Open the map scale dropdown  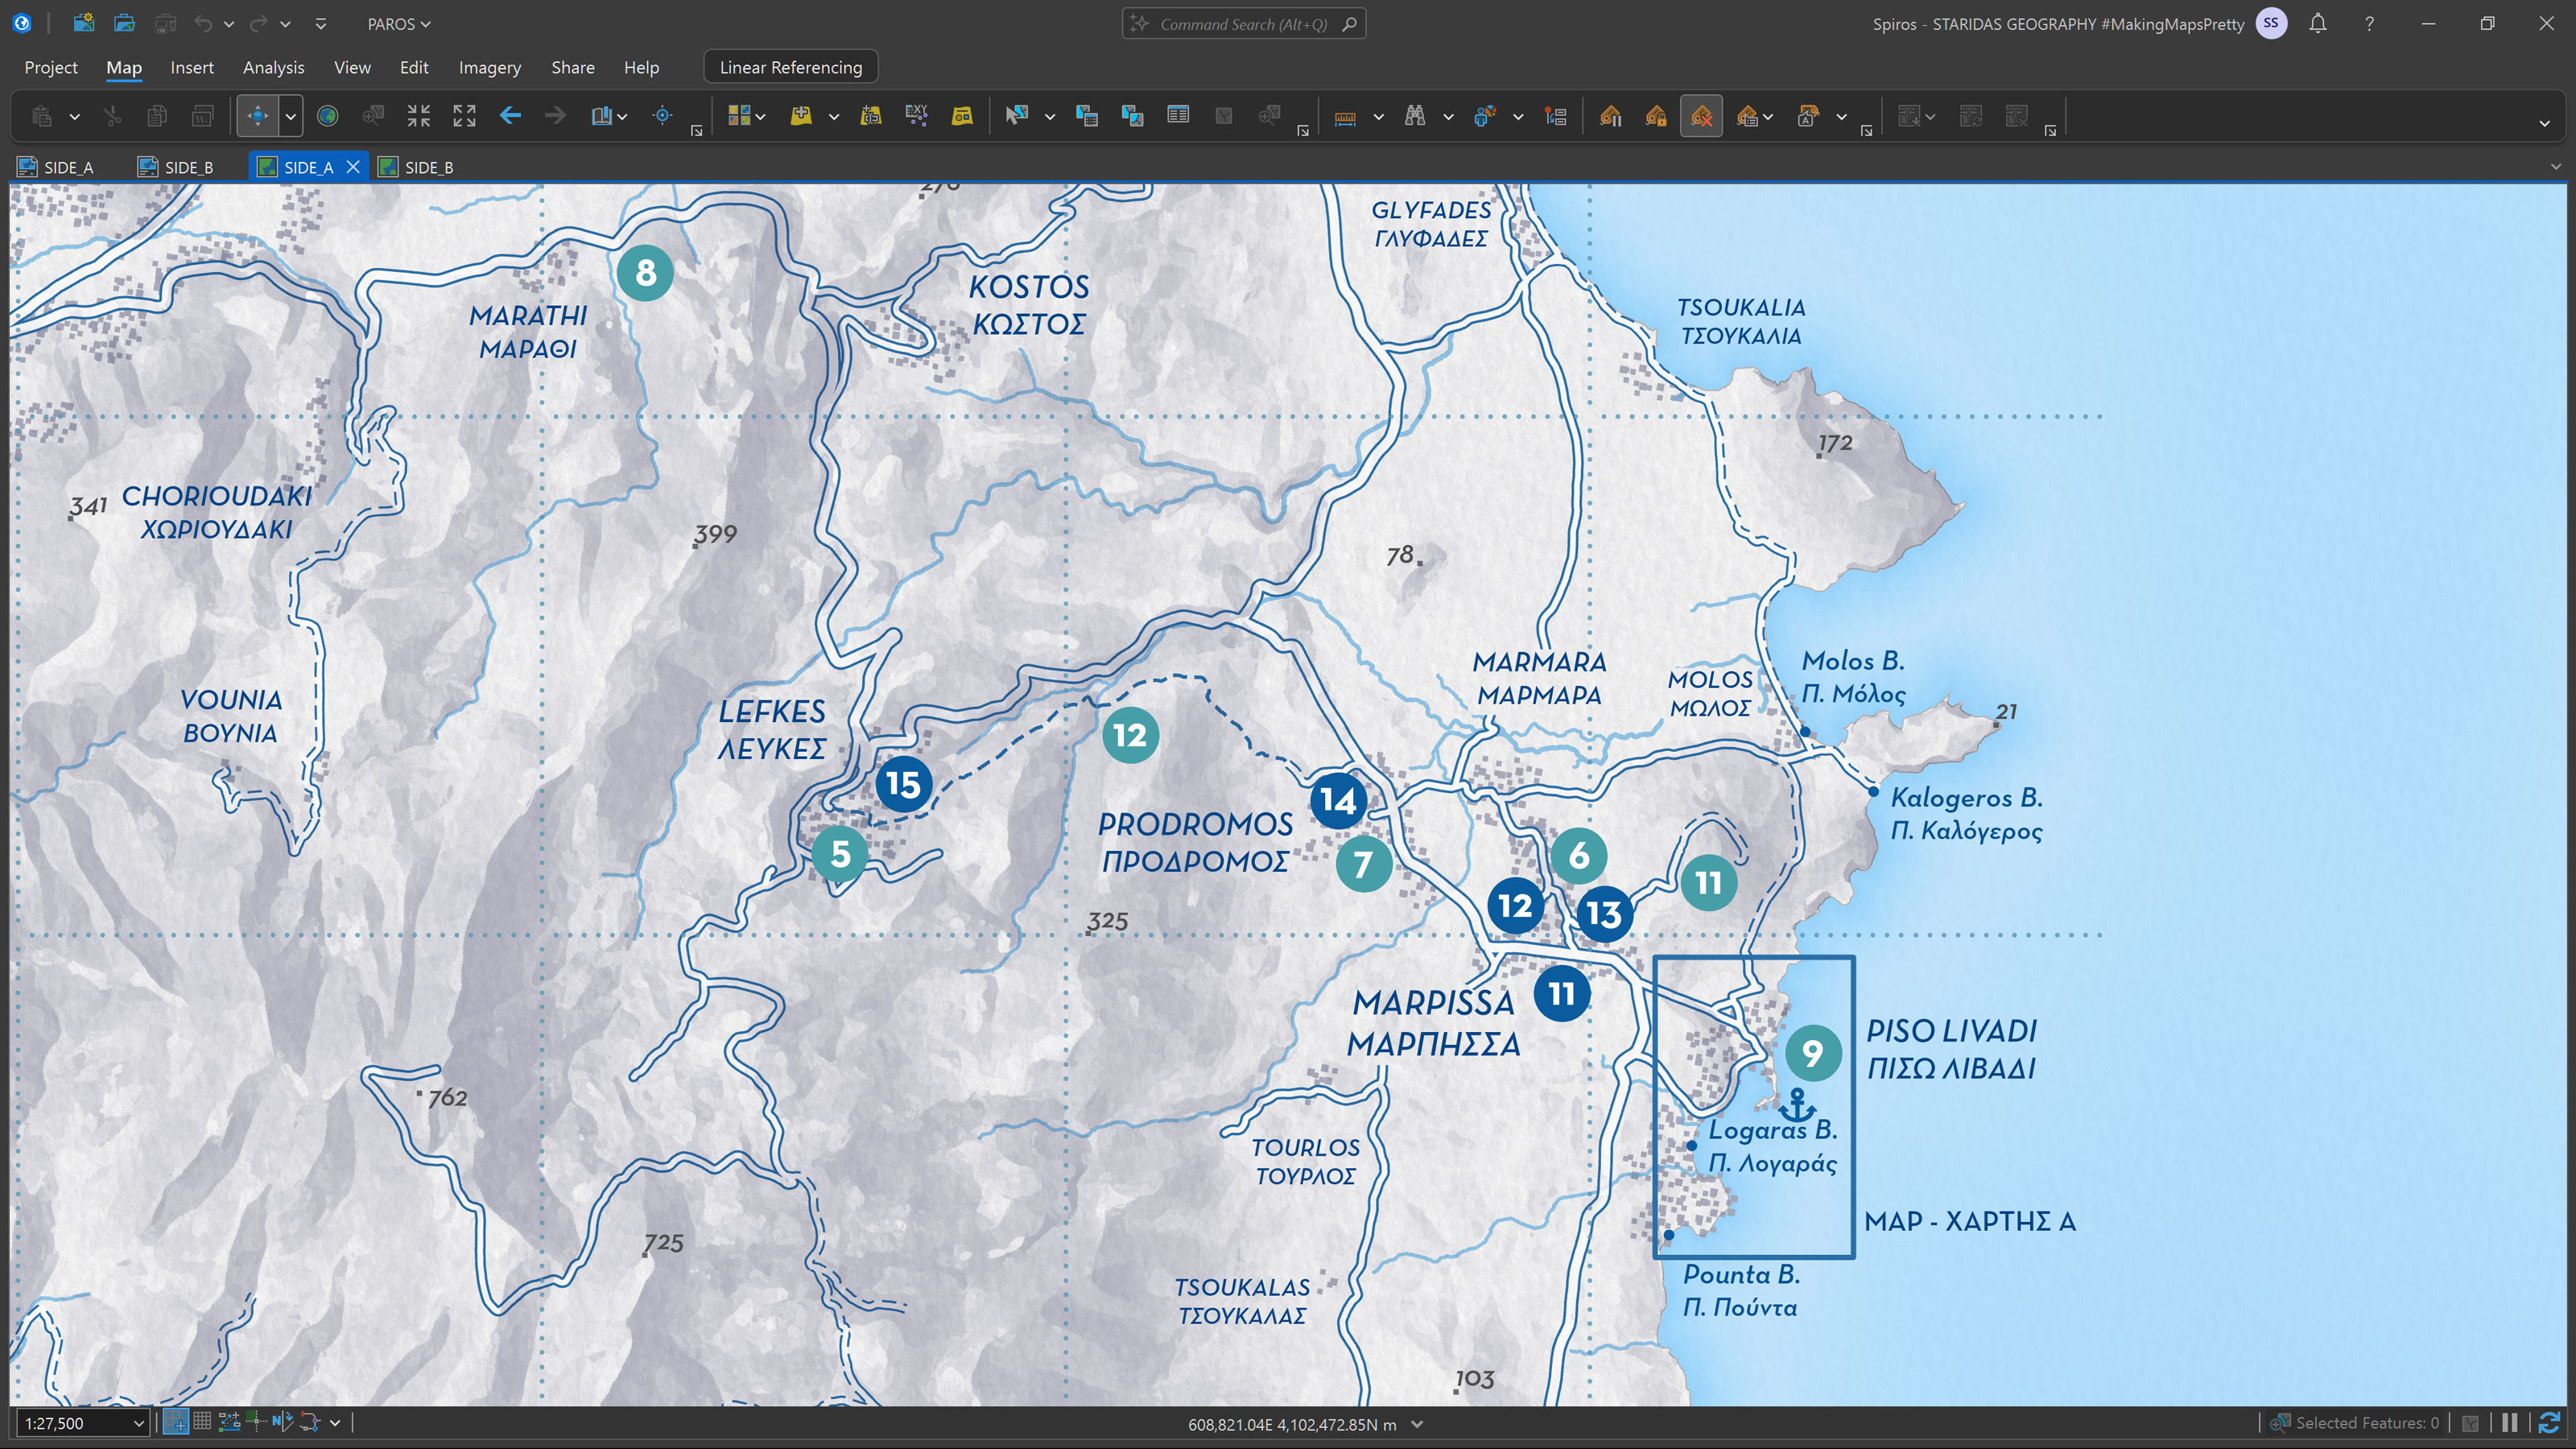point(138,1423)
